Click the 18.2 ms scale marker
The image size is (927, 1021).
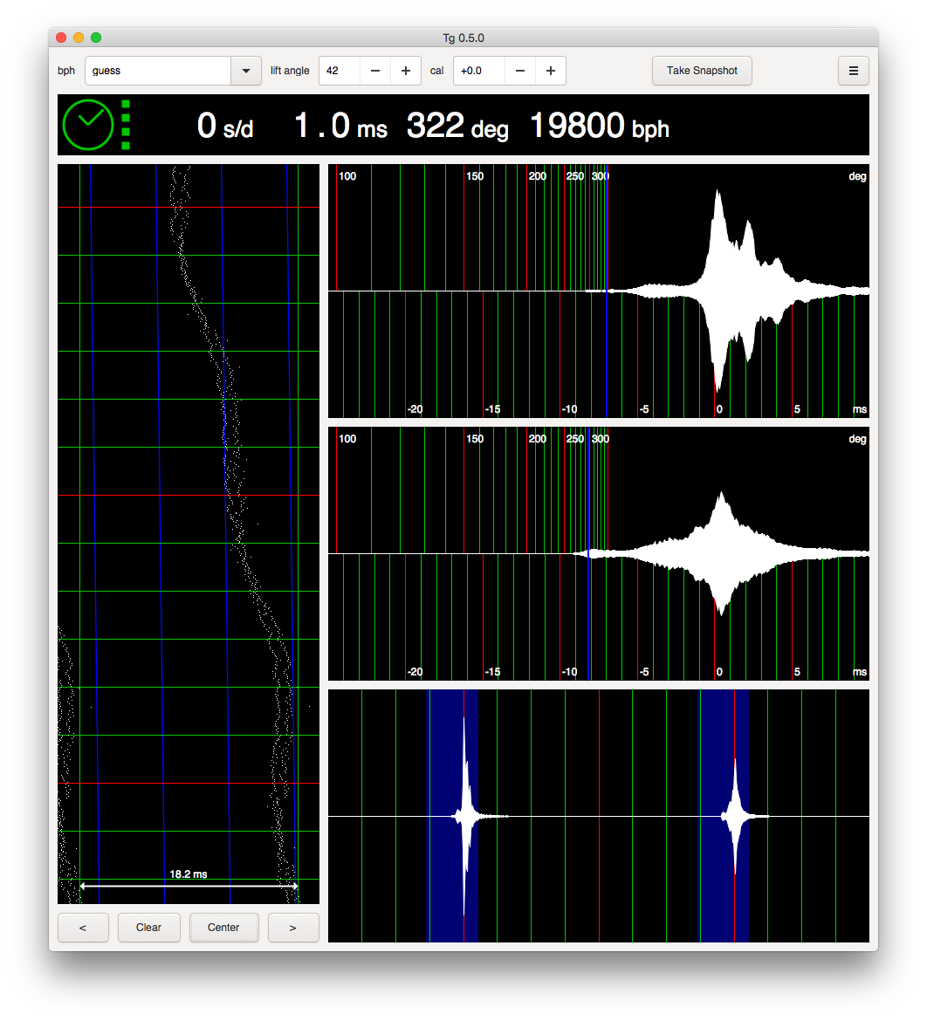pos(189,874)
